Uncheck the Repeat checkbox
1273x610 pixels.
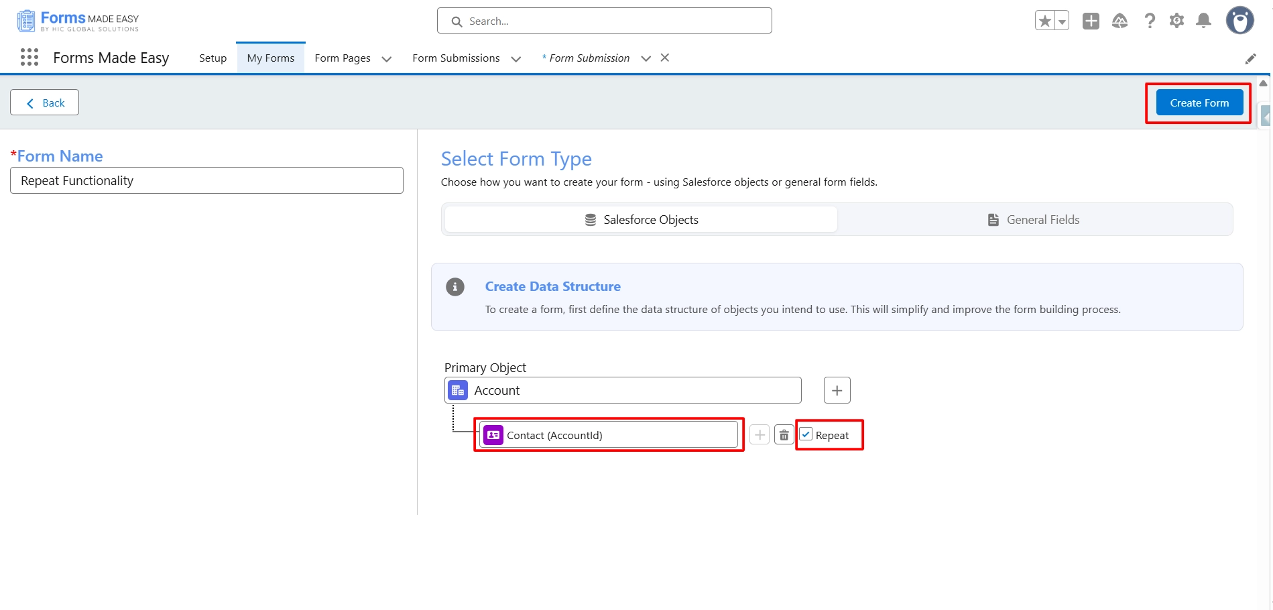pyautogui.click(x=806, y=435)
